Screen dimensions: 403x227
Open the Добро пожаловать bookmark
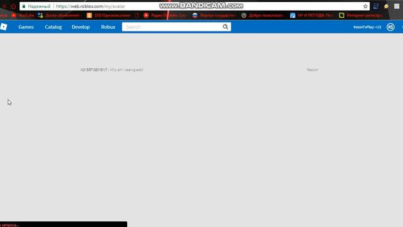click(263, 15)
